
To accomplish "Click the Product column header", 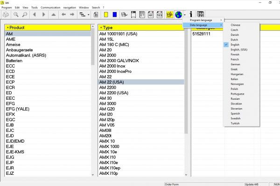I will click(x=48, y=28).
